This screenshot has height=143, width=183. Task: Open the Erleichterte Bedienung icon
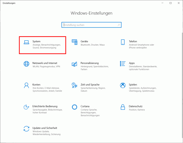pos(26,107)
